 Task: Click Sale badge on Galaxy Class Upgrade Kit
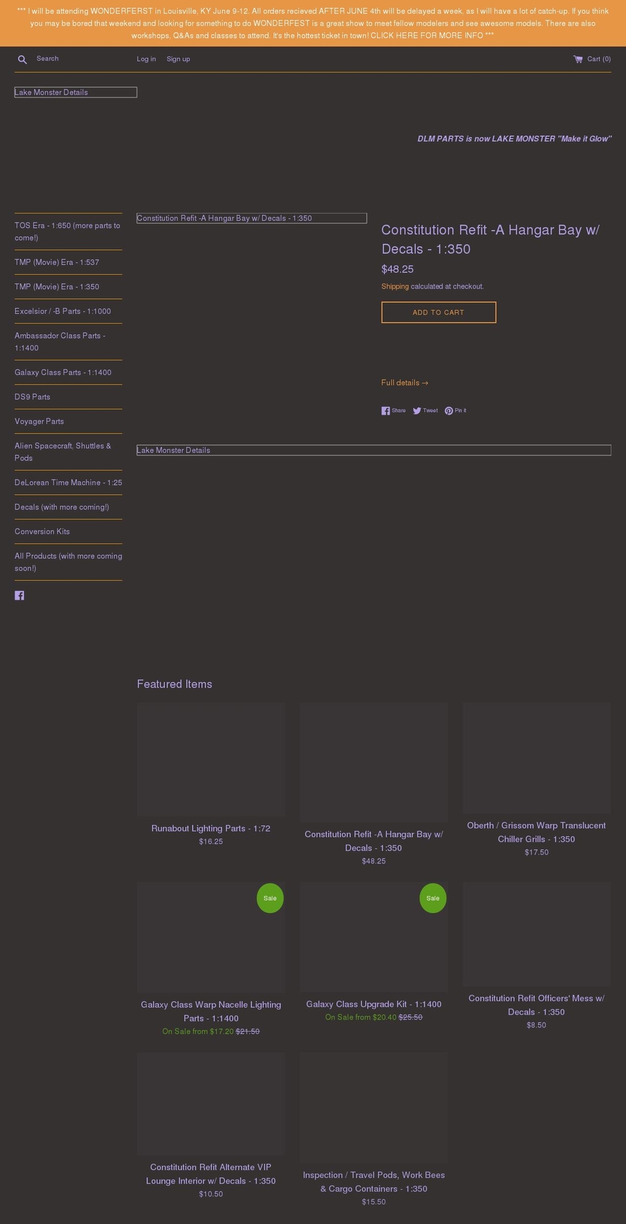click(433, 898)
